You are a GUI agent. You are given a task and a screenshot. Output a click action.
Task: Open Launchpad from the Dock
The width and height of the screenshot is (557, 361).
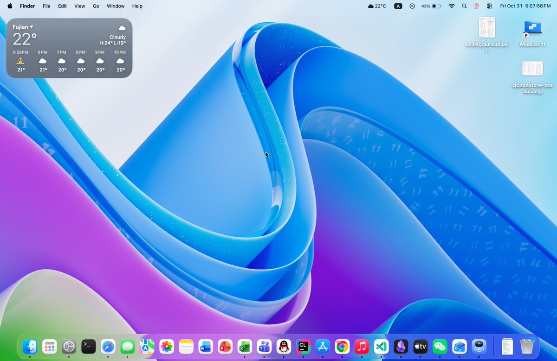point(49,346)
